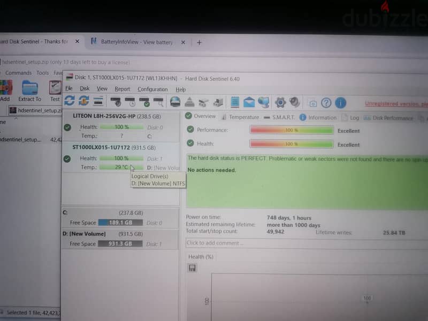Open the View menu

pos(102,89)
